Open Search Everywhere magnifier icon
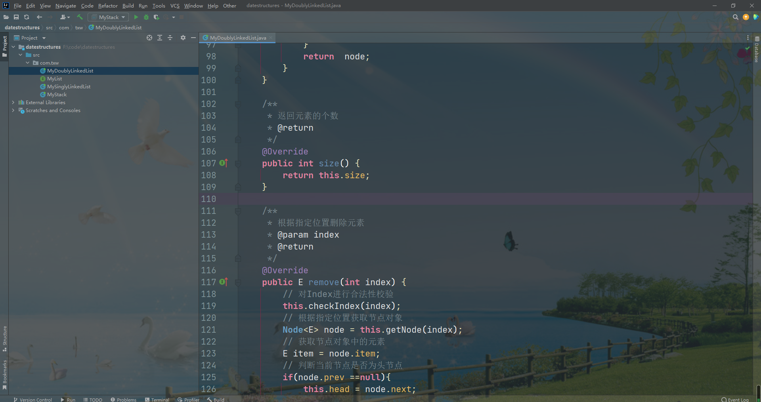Viewport: 761px width, 402px height. click(736, 17)
